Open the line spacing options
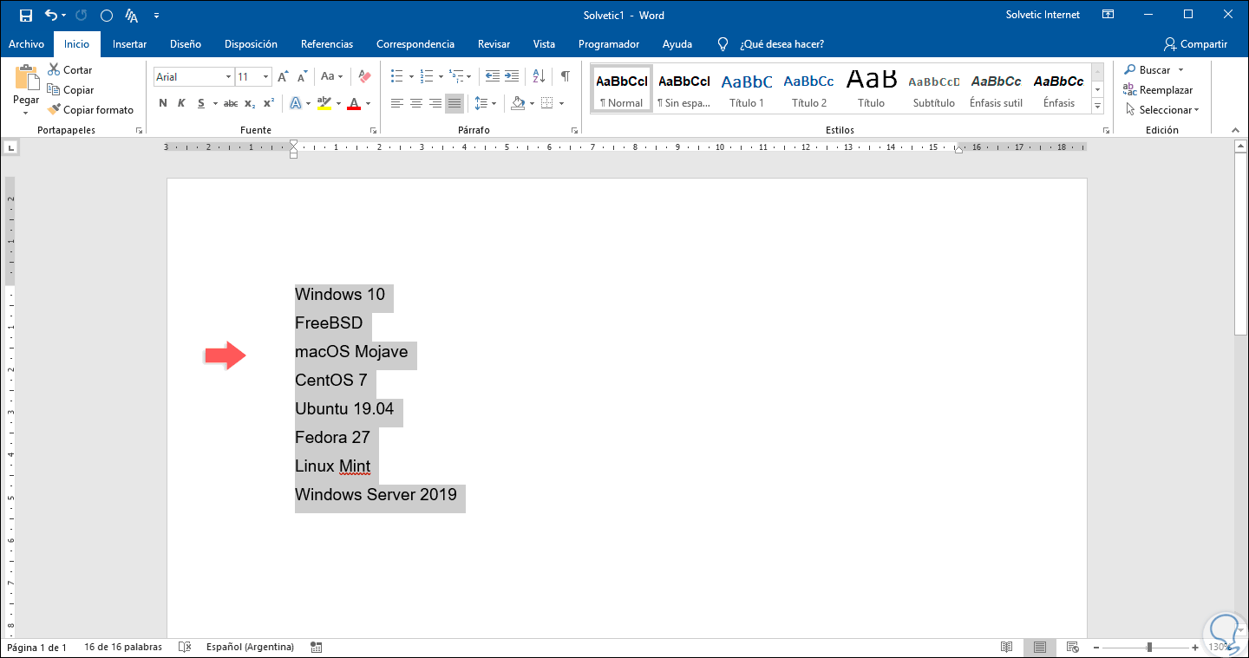The width and height of the screenshot is (1249, 658). 482,103
